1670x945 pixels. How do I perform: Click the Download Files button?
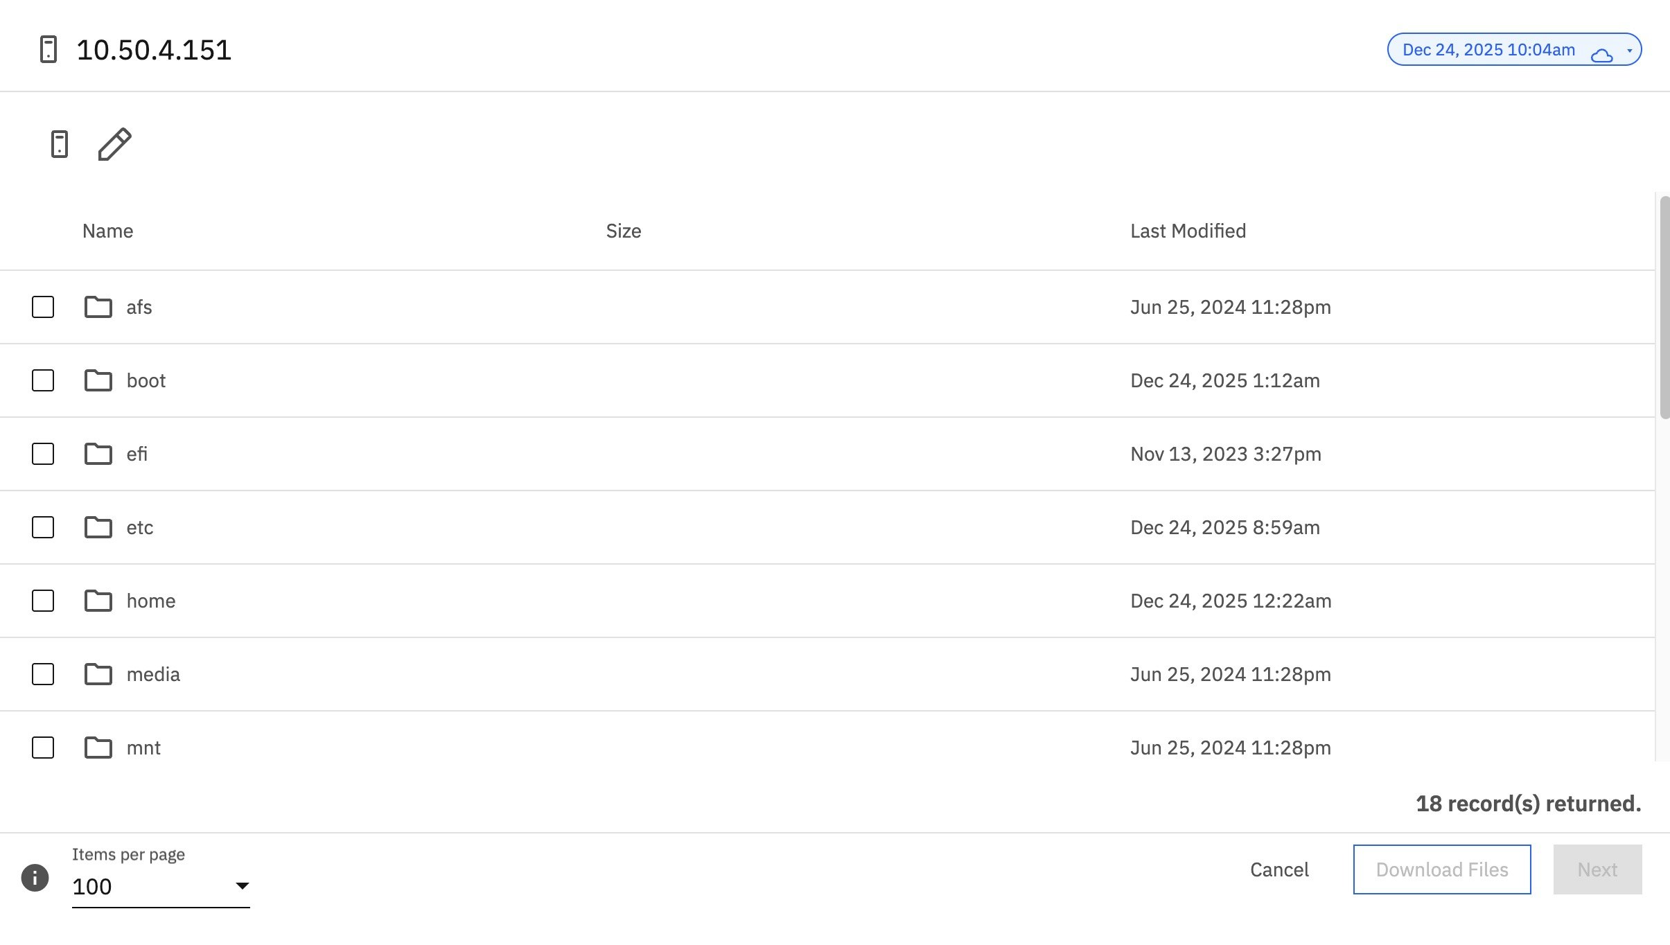click(x=1442, y=869)
